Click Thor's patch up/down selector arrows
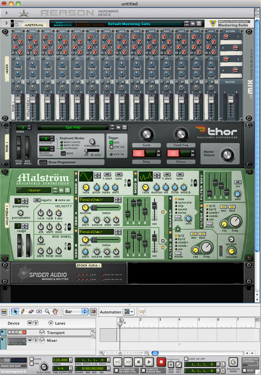This screenshot has width=261, height=375. point(112,127)
